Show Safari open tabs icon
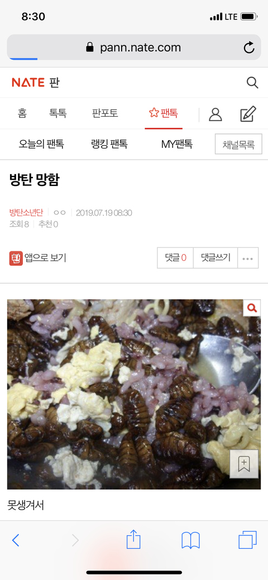The image size is (268, 580). click(x=248, y=540)
